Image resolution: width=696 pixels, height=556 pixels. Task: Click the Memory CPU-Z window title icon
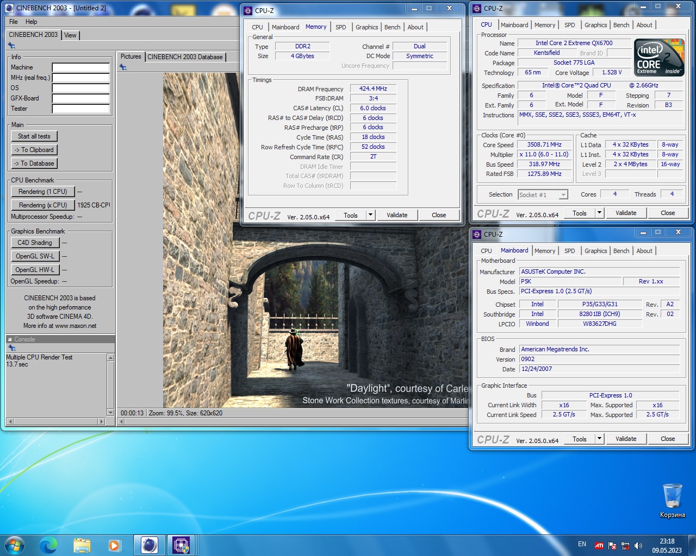(248, 10)
